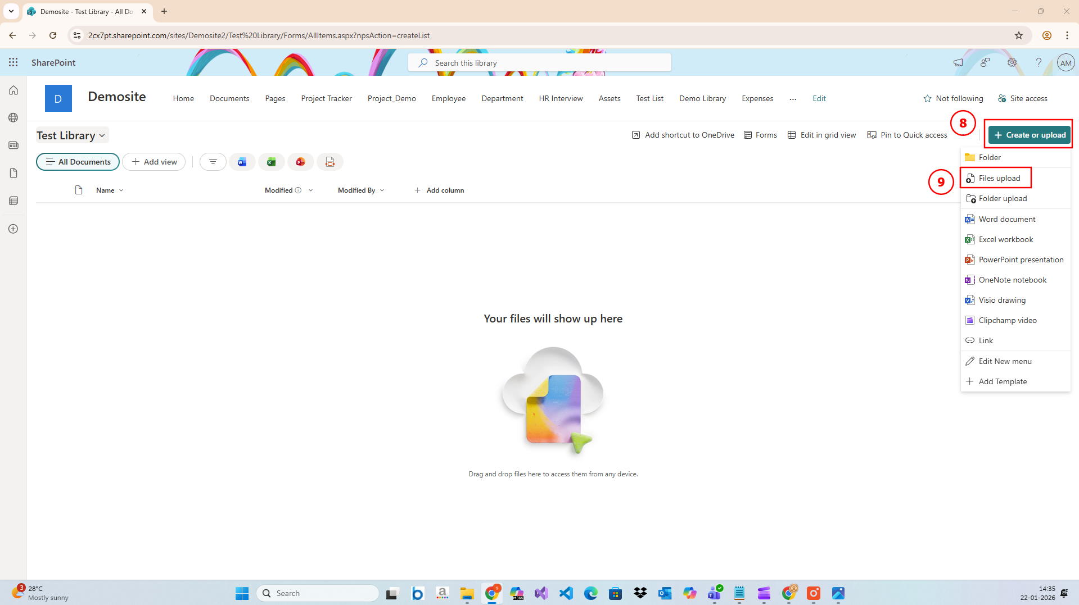Image resolution: width=1079 pixels, height=605 pixels.
Task: Open Site access settings
Action: (1022, 98)
